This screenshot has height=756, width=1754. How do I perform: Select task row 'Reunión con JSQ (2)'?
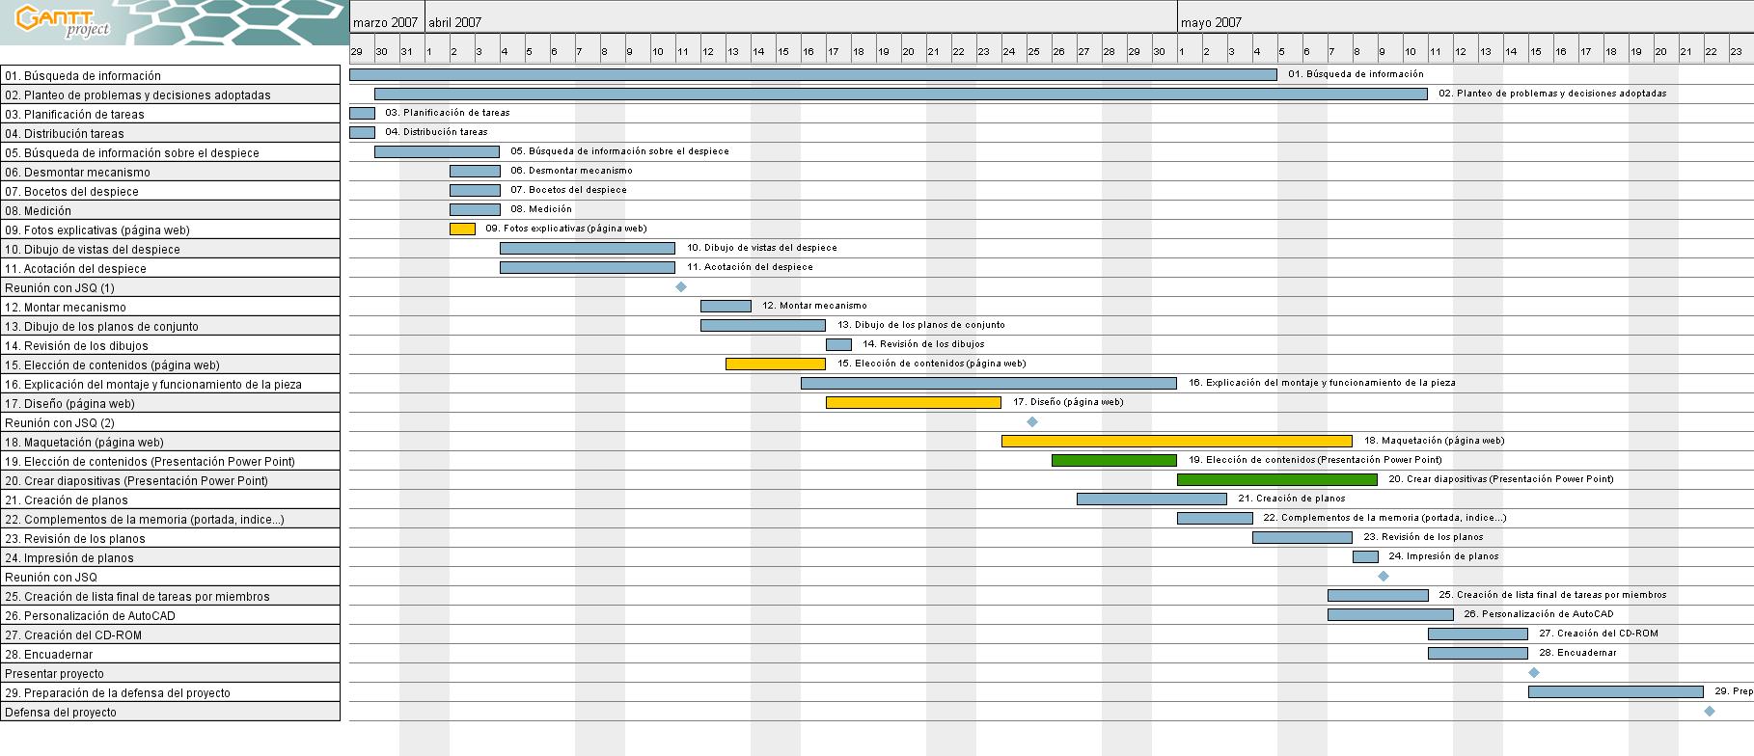(170, 422)
